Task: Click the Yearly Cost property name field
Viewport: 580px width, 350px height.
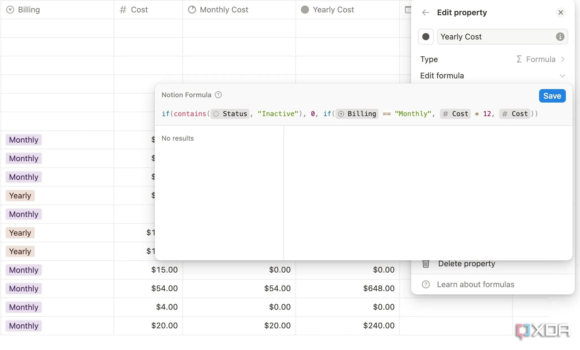Action: pyautogui.click(x=497, y=37)
